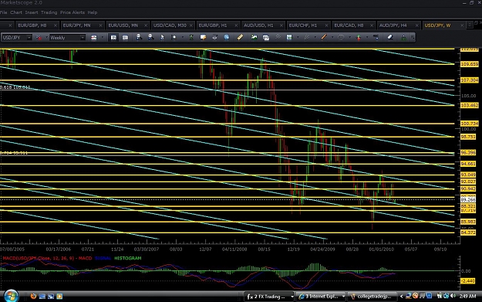Open the Chart menu
Screen dimensions: 482x302
pos(16,12)
